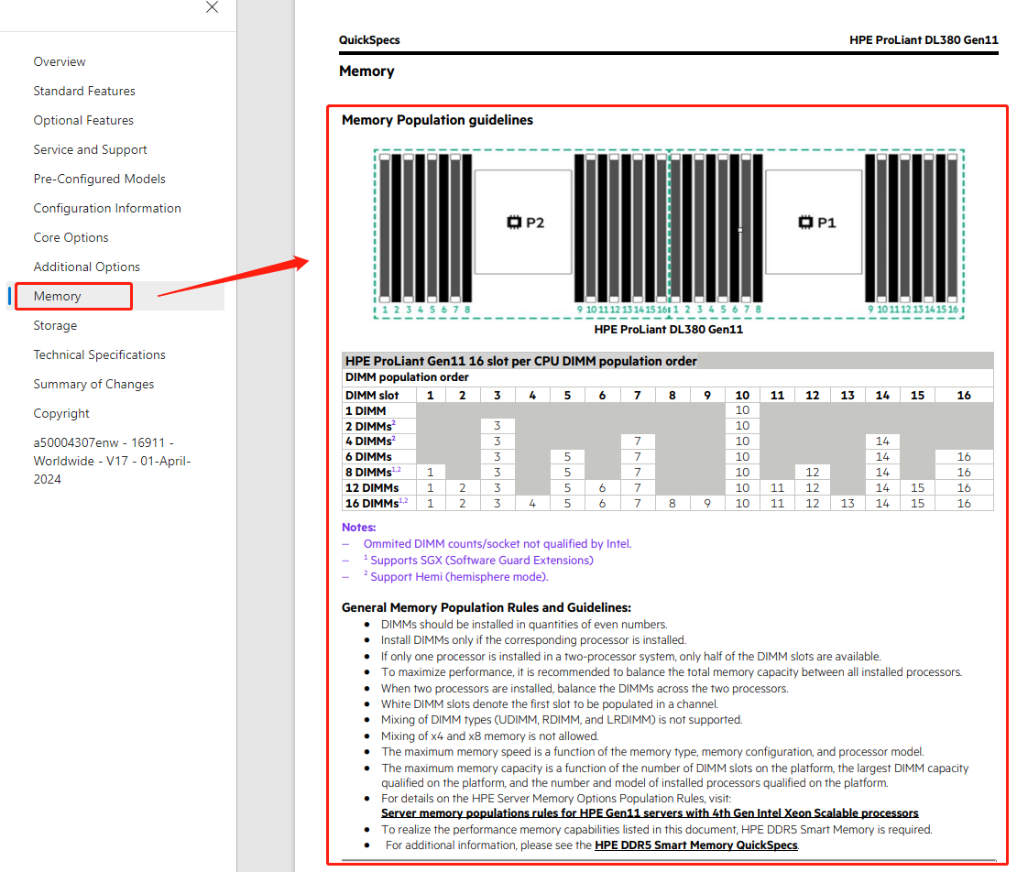Open Optional Features in sidebar

point(83,120)
